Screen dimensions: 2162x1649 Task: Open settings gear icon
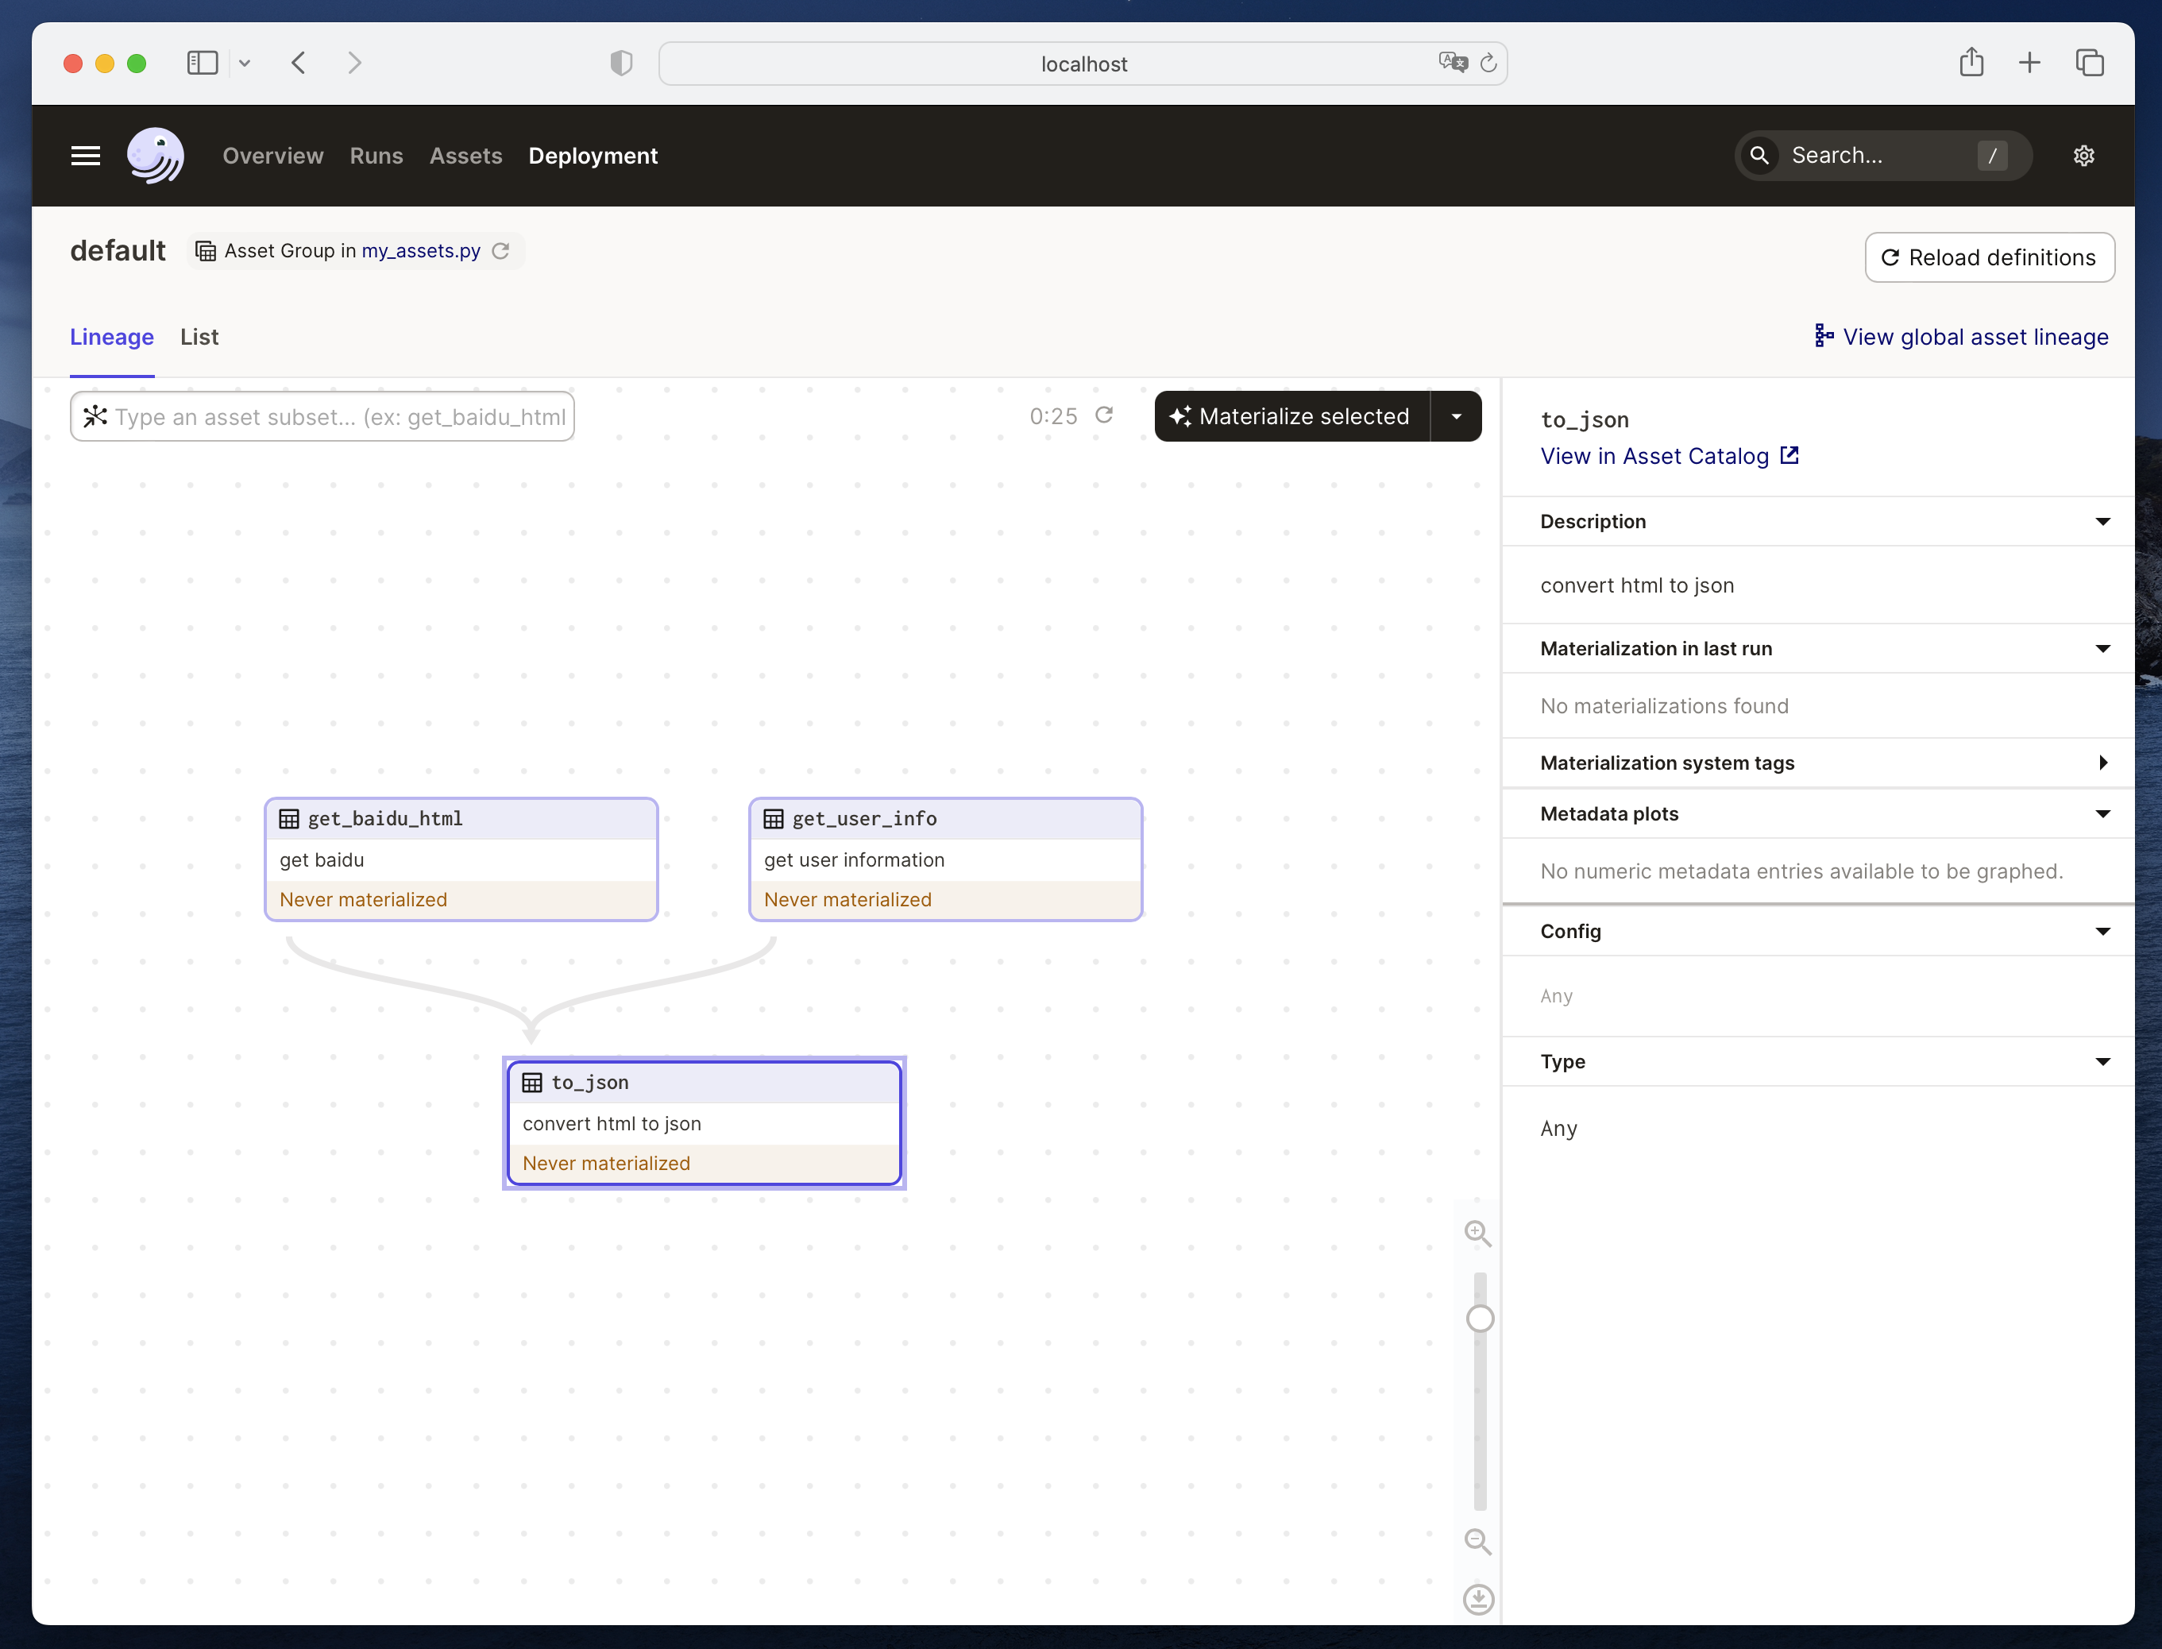[2083, 155]
